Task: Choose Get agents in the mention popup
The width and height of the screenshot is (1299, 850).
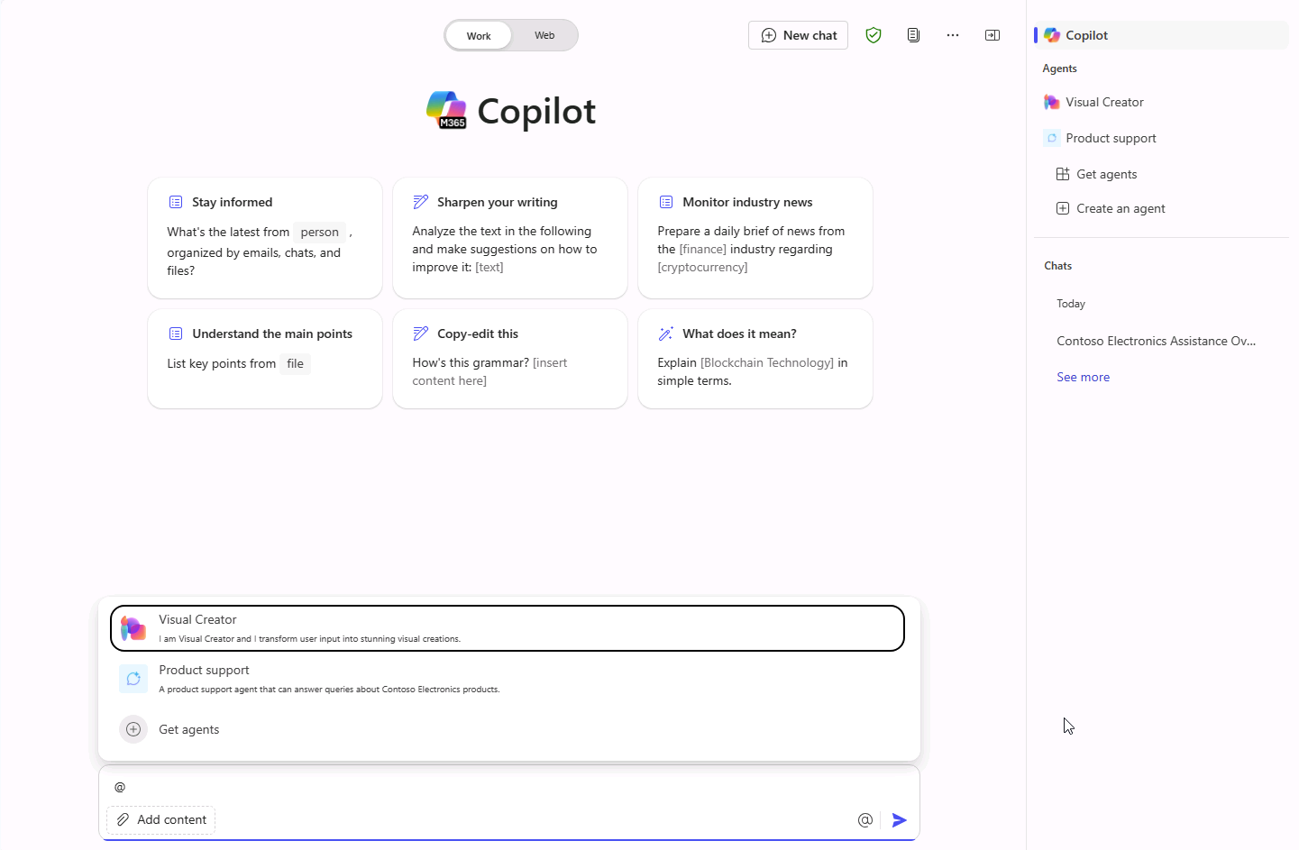Action: pyautogui.click(x=508, y=729)
